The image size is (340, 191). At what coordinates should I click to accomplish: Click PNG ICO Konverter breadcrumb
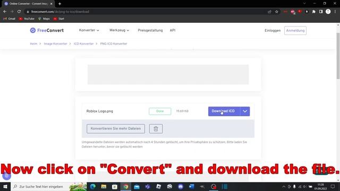[113, 44]
